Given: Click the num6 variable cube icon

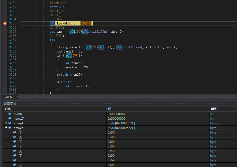Looking at the screenshot, I should point(10,114).
